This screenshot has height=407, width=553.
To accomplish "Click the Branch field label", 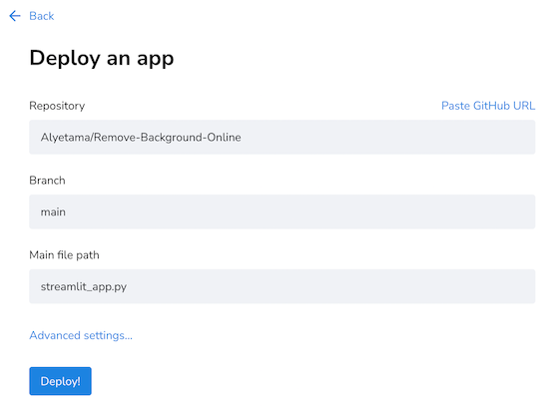I will [x=47, y=181].
